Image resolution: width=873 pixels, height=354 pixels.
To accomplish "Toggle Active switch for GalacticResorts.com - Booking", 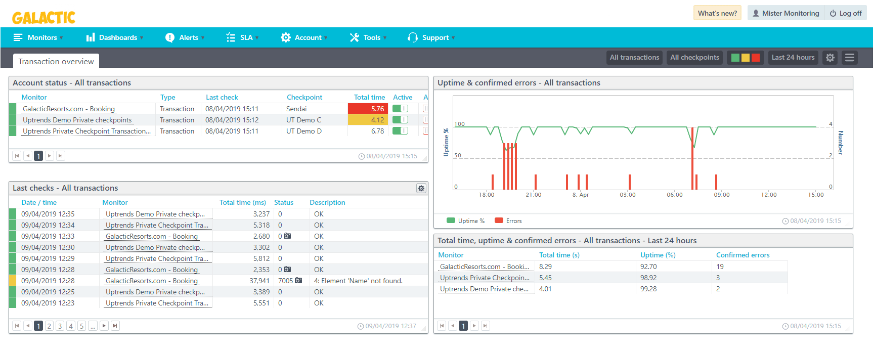I will click(400, 109).
